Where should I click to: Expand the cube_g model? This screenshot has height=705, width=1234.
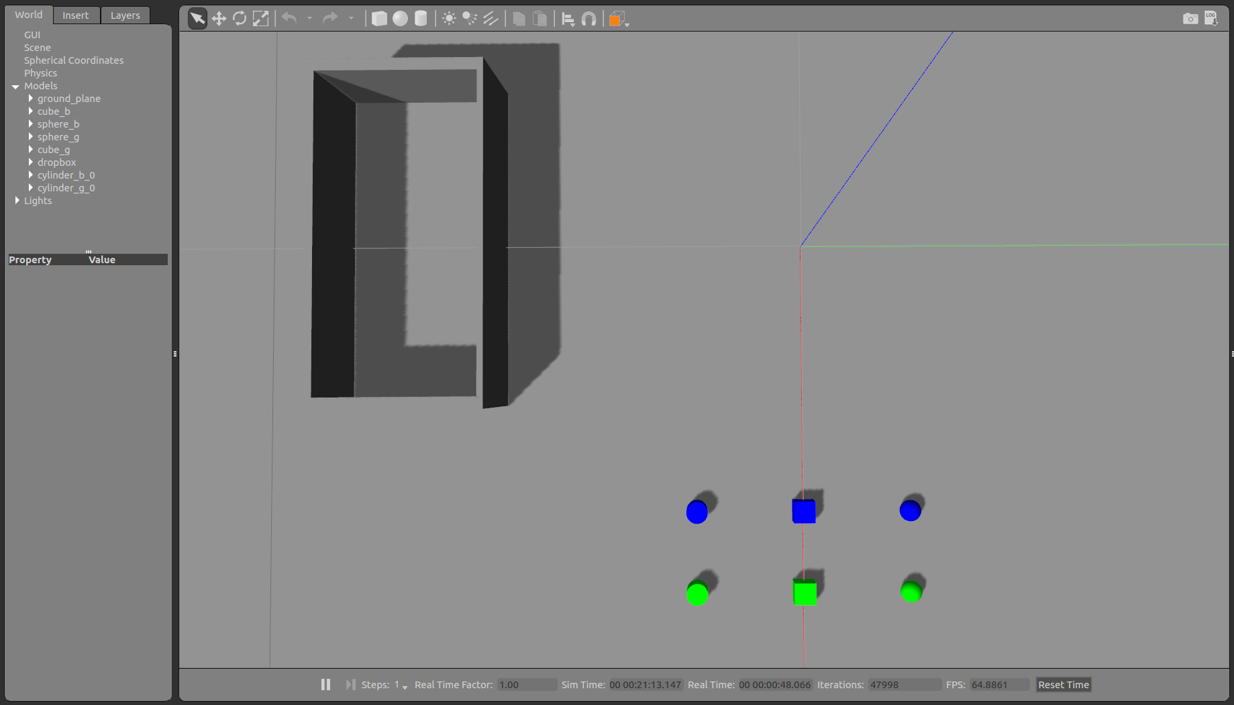(x=31, y=150)
